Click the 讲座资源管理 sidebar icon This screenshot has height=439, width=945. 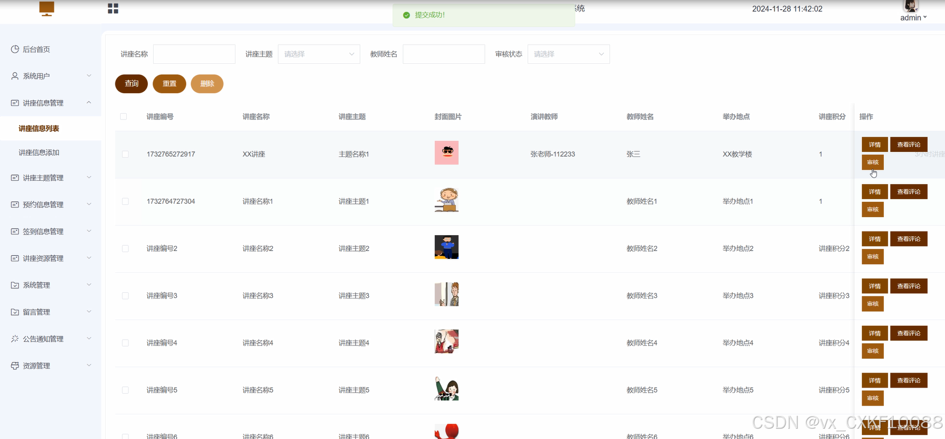(x=15, y=258)
